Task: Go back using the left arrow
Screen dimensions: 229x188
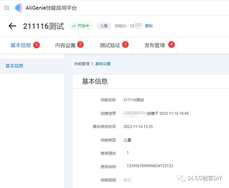Action: (12, 26)
